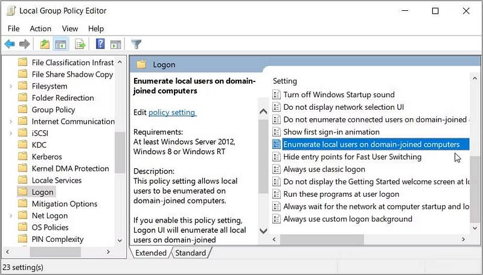Click the Forward arrow toolbar icon

[x=24, y=44]
